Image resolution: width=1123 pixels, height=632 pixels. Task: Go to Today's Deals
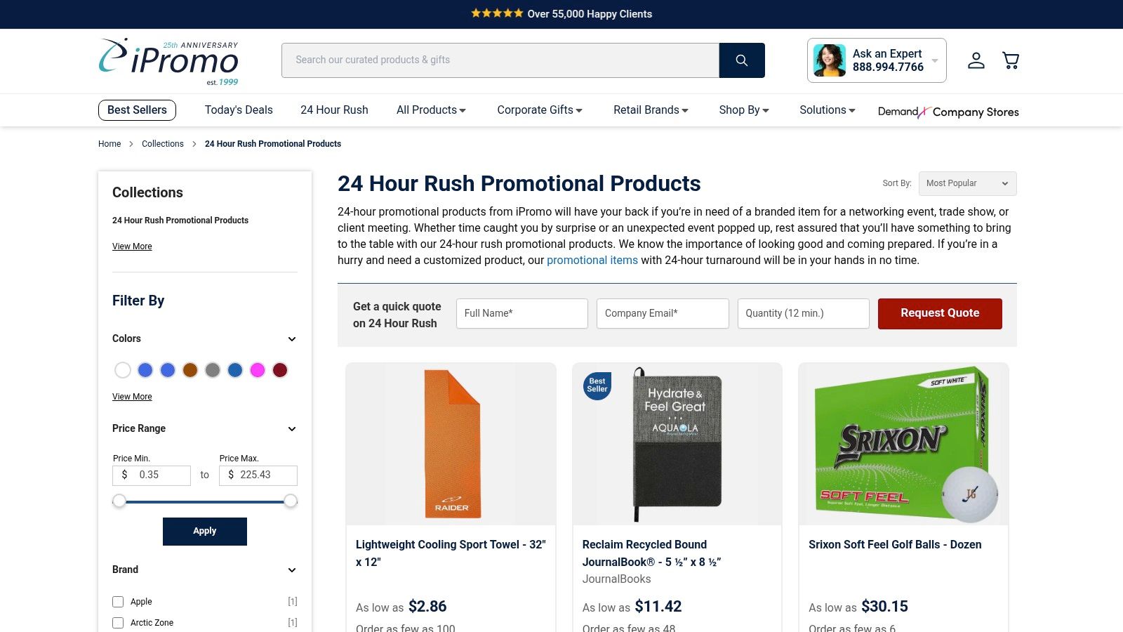coord(239,110)
